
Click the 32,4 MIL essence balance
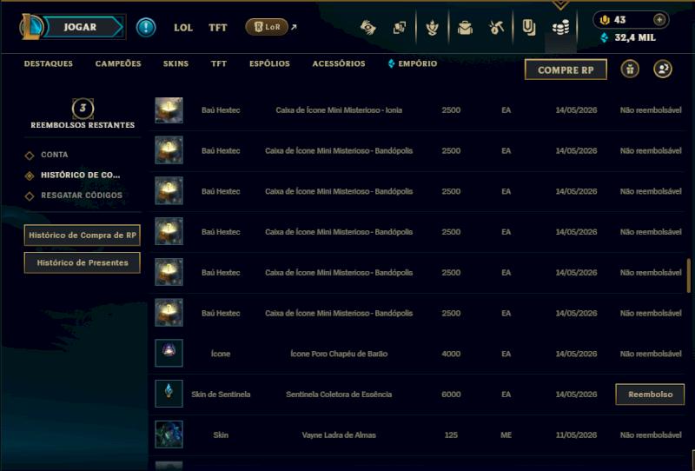coord(635,37)
